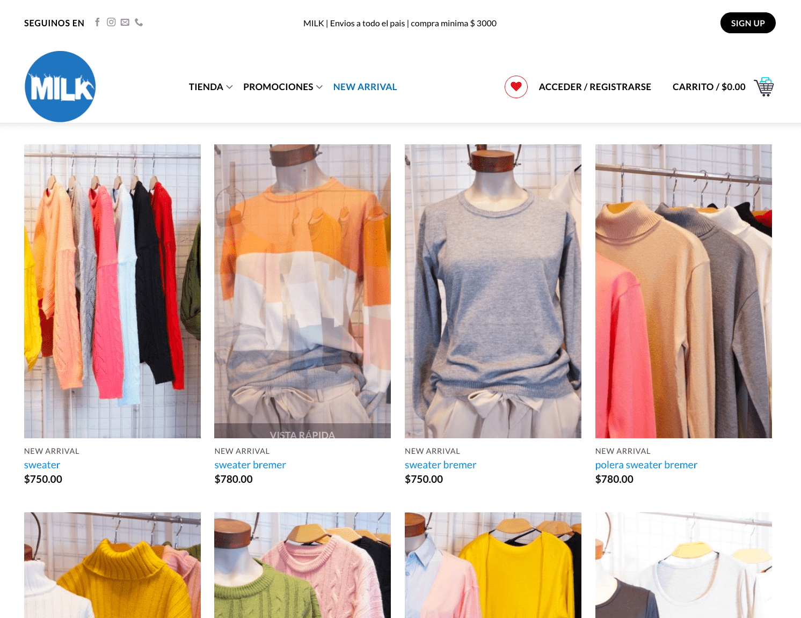The width and height of the screenshot is (801, 618).
Task: Open the wishlist heart icon
Action: pos(516,87)
